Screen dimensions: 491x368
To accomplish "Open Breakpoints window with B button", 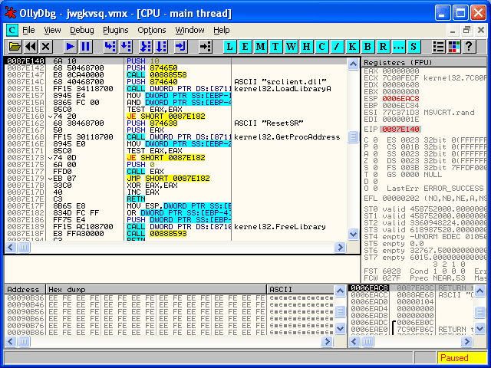I will tap(367, 47).
